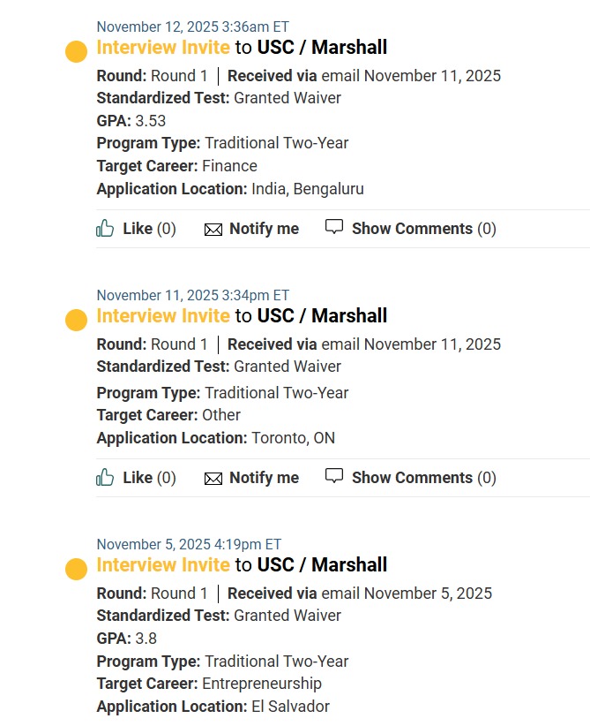Click thumbs-up icon on Toronto, ON post
Screen dimensions: 590x726
coord(105,478)
